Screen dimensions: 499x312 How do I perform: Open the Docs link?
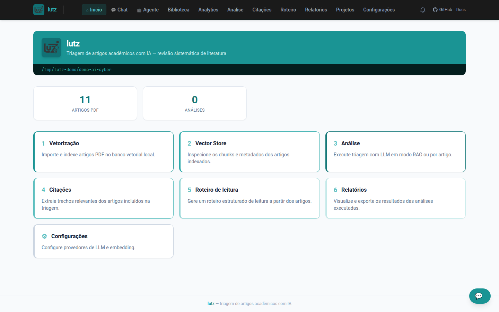coord(461,10)
